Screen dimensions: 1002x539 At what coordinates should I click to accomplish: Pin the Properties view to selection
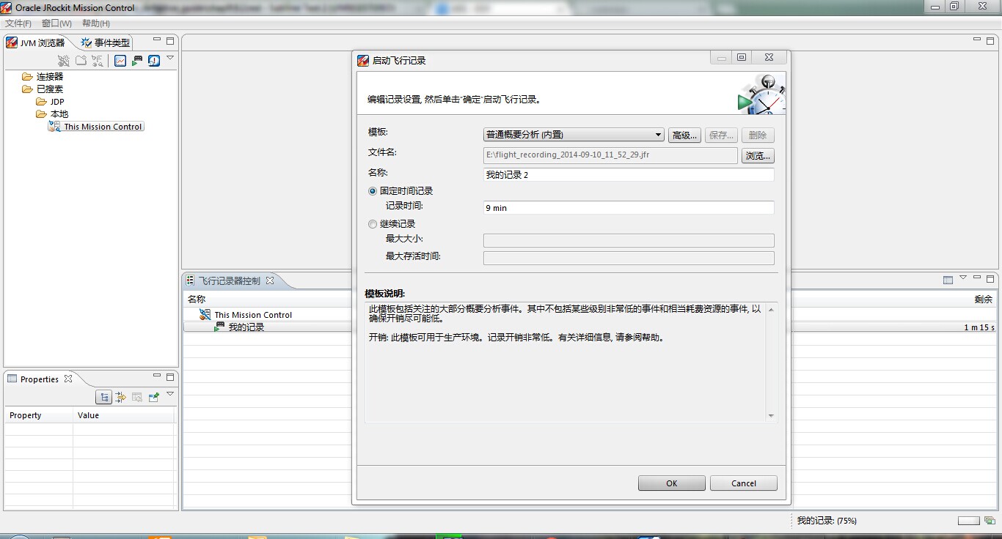pyautogui.click(x=154, y=397)
